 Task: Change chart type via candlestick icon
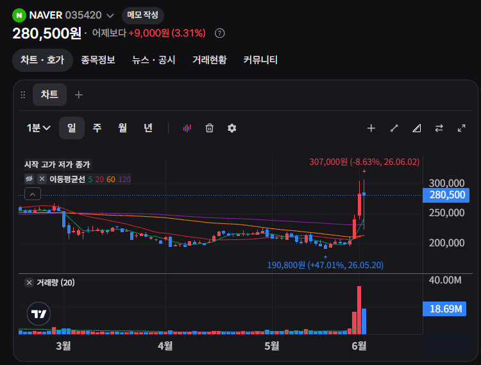[187, 128]
